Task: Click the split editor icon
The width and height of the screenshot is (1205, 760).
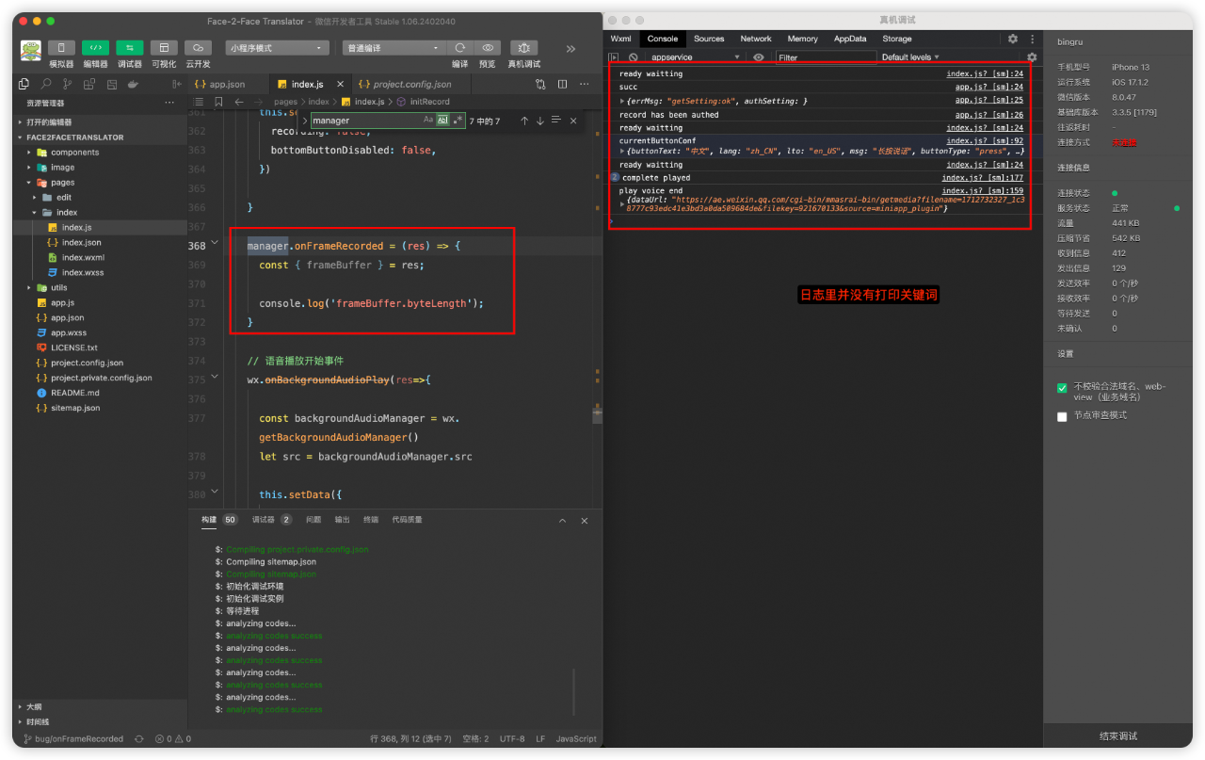Action: point(562,84)
